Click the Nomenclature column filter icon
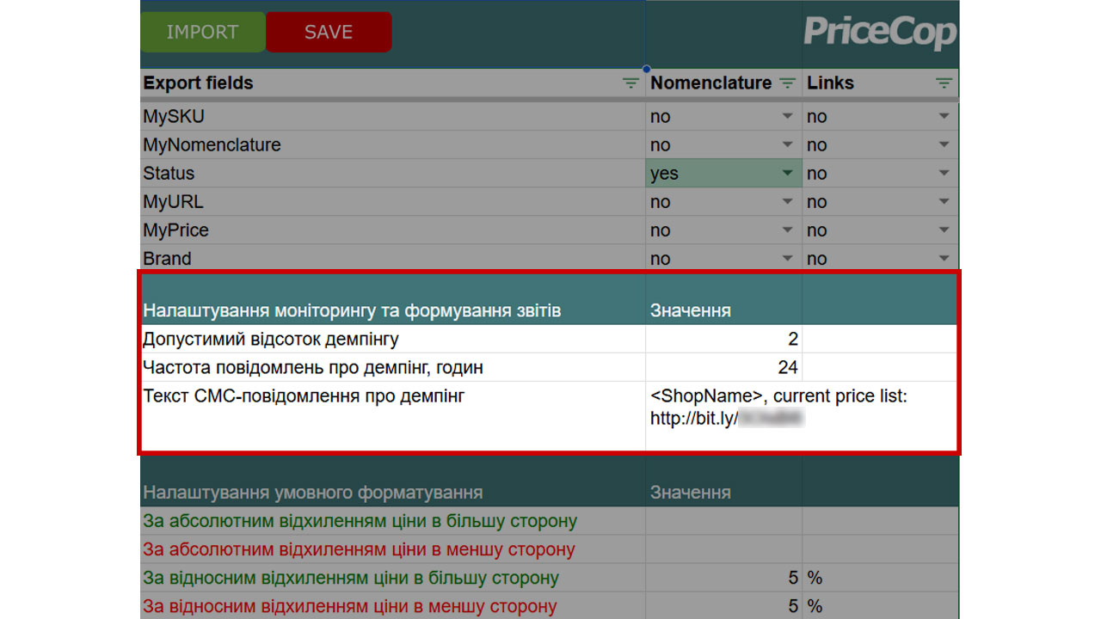1101x619 pixels. coord(786,83)
